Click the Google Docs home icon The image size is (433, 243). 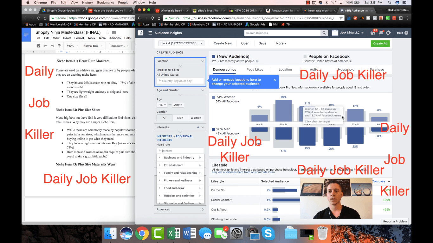(26, 34)
